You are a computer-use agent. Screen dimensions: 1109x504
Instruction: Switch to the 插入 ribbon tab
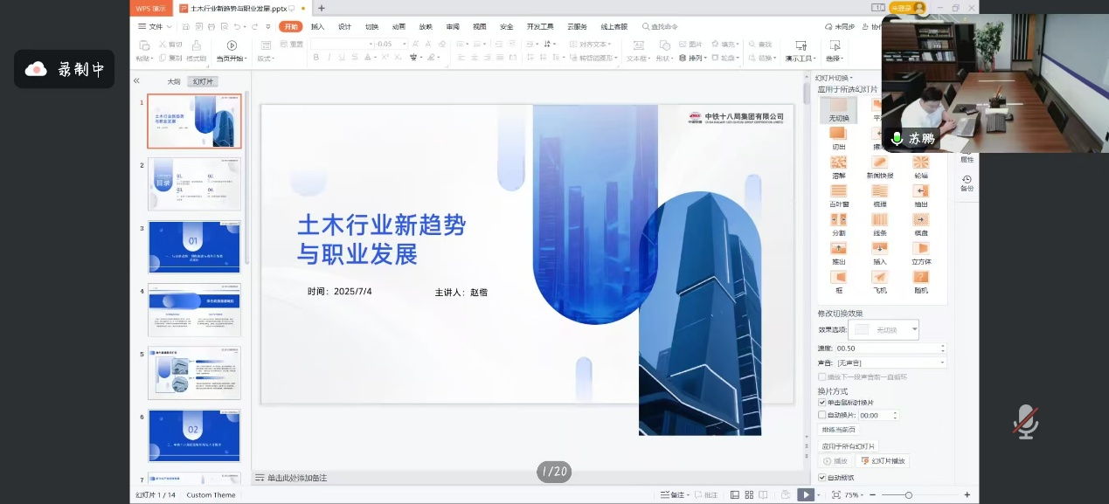click(317, 27)
